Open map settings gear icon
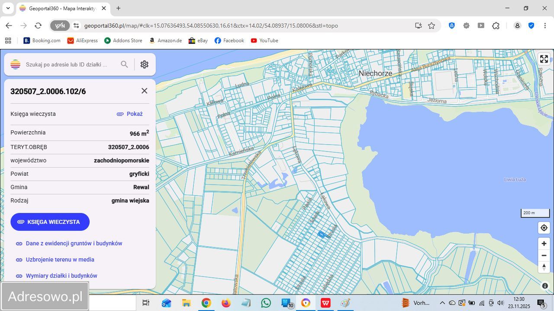Viewport: 554px width, 311px height. tap(144, 64)
